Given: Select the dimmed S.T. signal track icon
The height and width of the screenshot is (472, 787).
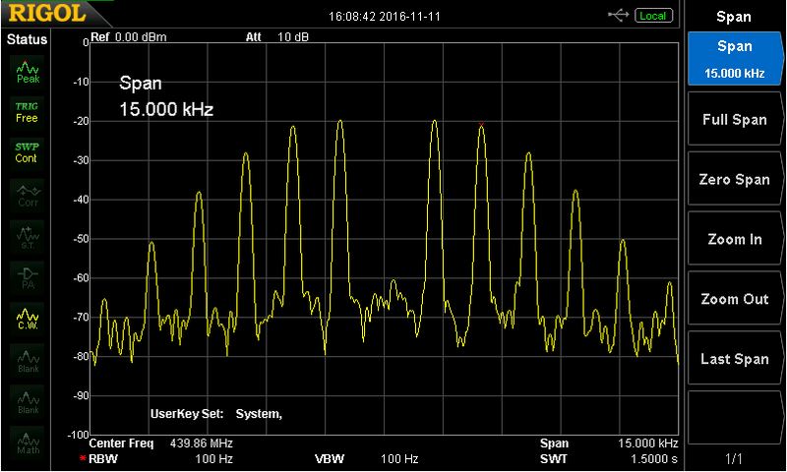Looking at the screenshot, I should click(28, 237).
